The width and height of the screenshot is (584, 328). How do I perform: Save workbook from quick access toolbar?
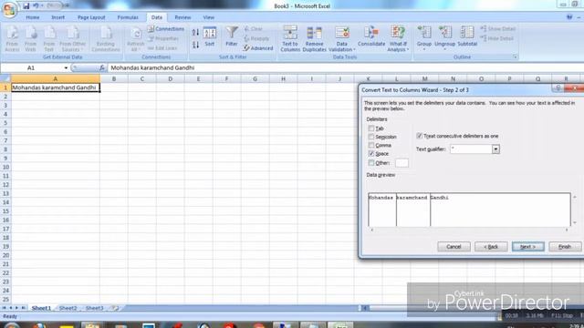click(x=26, y=5)
